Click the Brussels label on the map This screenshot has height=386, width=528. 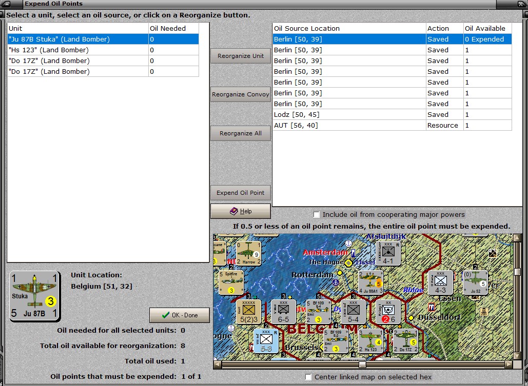302,348
